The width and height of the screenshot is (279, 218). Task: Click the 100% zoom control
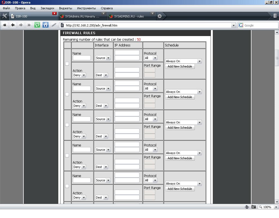click(x=266, y=207)
